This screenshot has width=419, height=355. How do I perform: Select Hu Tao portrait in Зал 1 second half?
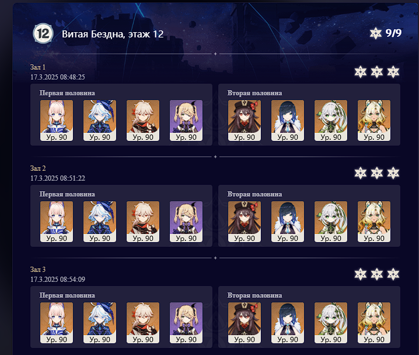pyautogui.click(x=245, y=120)
